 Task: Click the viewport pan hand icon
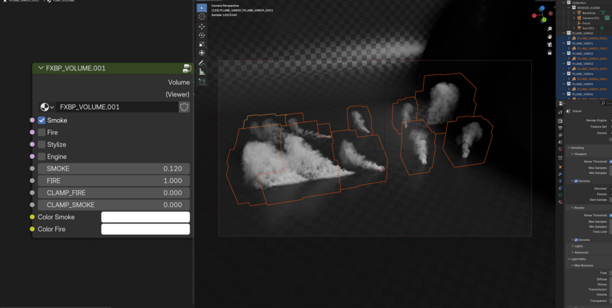(549, 36)
